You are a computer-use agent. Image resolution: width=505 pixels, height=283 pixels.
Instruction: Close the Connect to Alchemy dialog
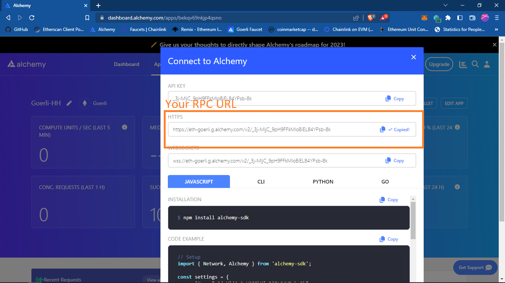414,57
